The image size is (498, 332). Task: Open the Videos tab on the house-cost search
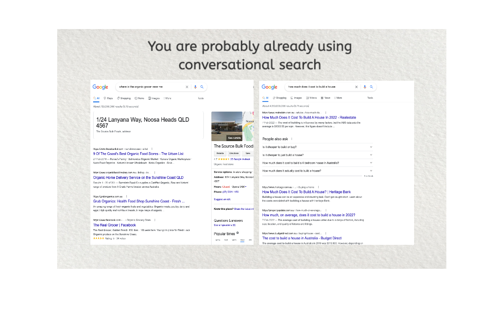click(x=313, y=98)
